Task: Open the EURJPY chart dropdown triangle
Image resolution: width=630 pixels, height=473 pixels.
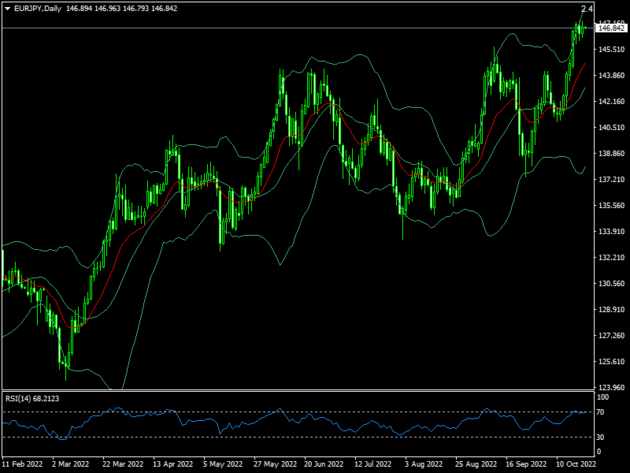Action: pyautogui.click(x=7, y=9)
